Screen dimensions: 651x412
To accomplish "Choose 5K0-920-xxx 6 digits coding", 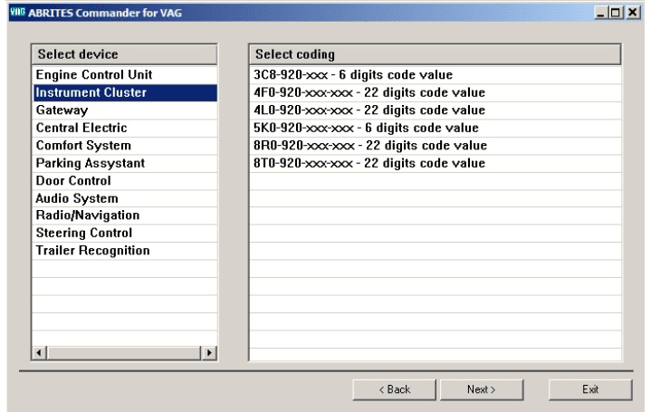I will point(367,128).
